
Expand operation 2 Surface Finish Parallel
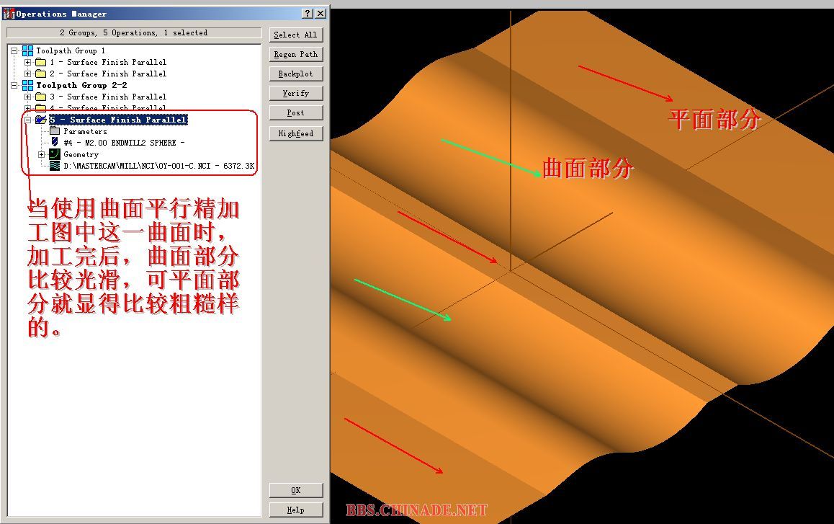tap(28, 74)
